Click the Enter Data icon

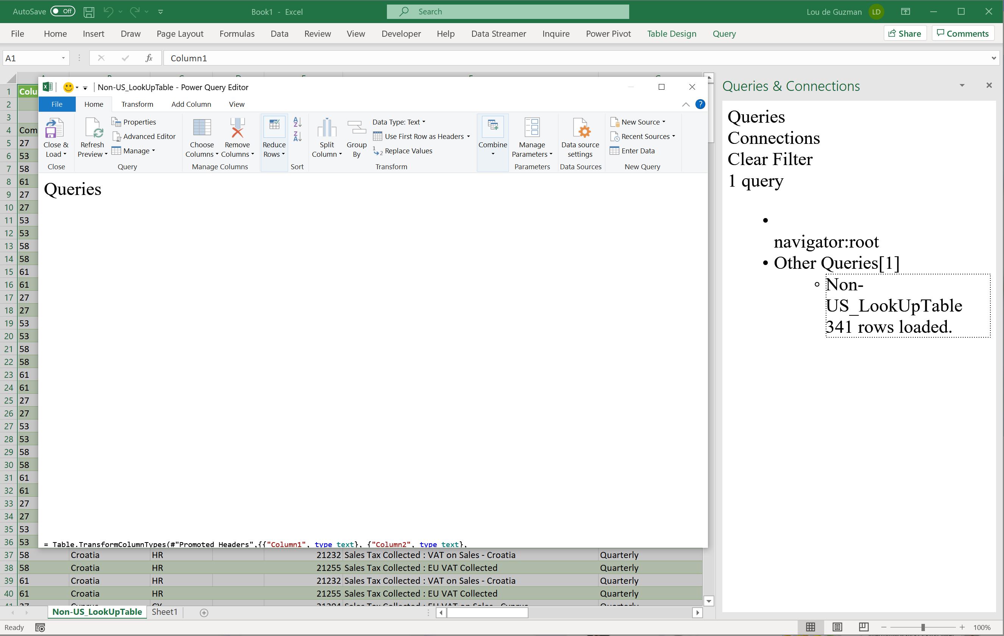pyautogui.click(x=633, y=151)
